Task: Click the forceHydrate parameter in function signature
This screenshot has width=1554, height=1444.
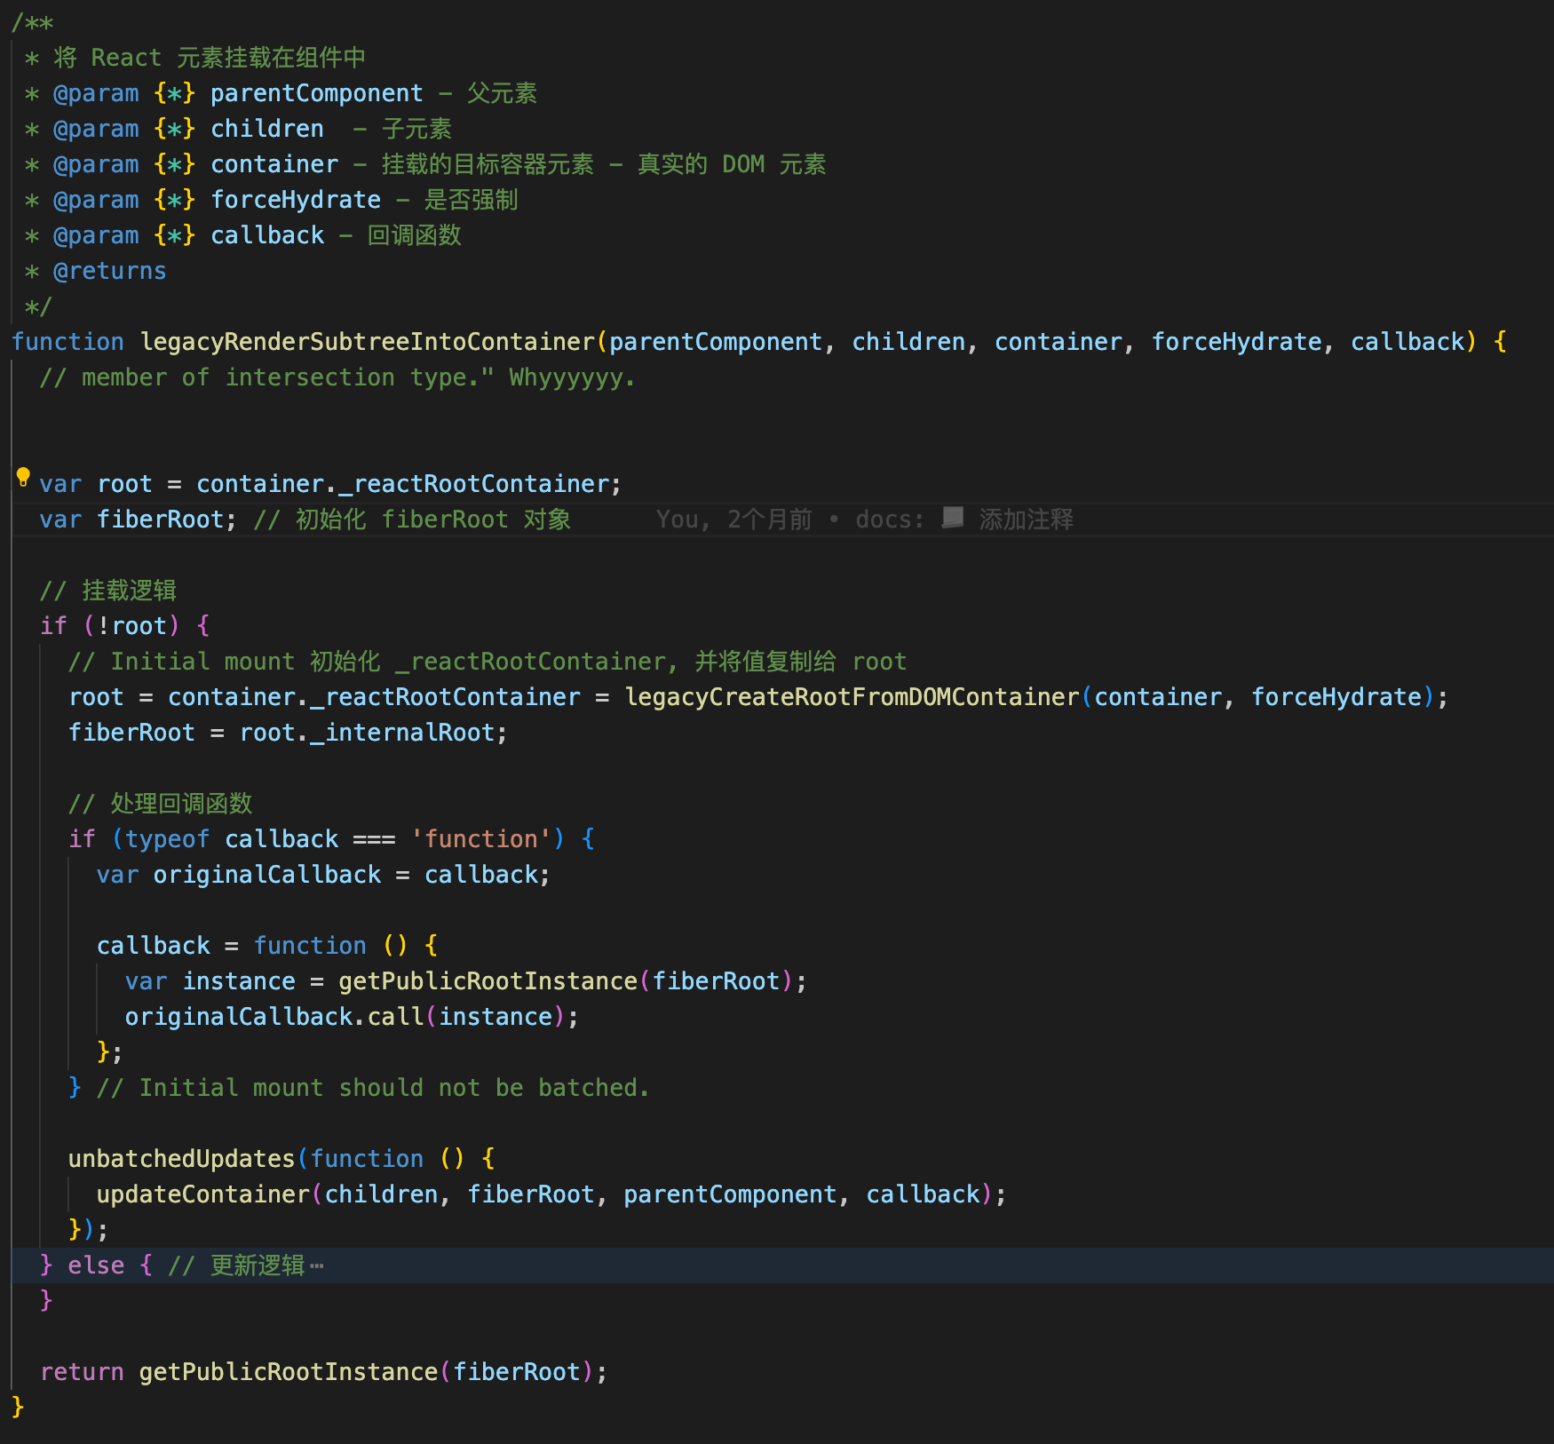Action: [x=1237, y=342]
